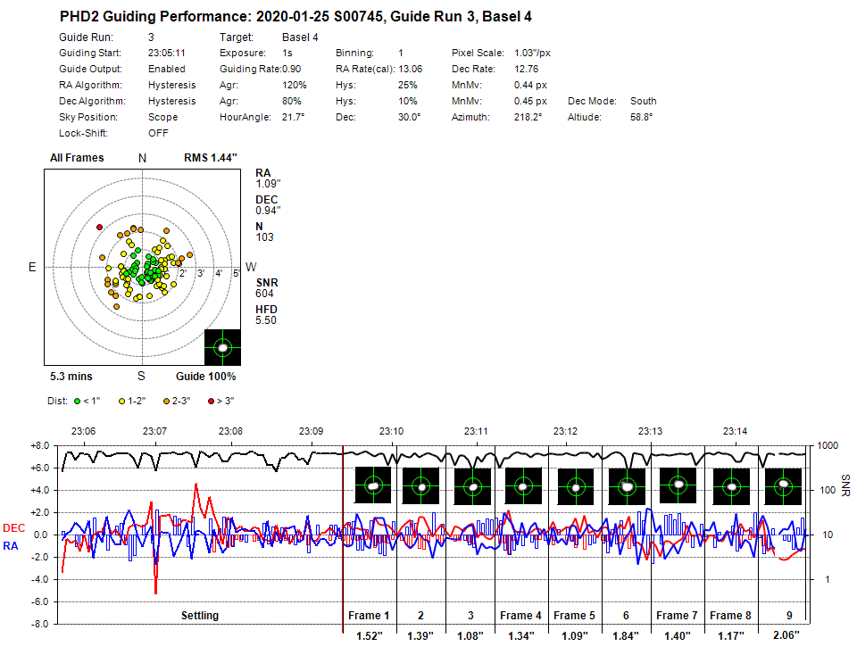Click the frame '6' label under graph

pos(626,616)
